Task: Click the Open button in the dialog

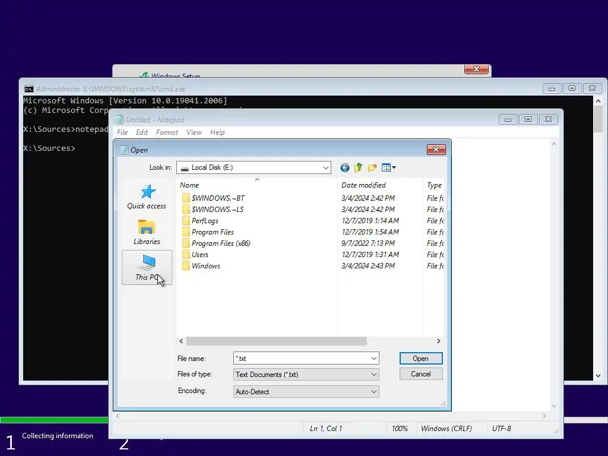Action: [421, 358]
